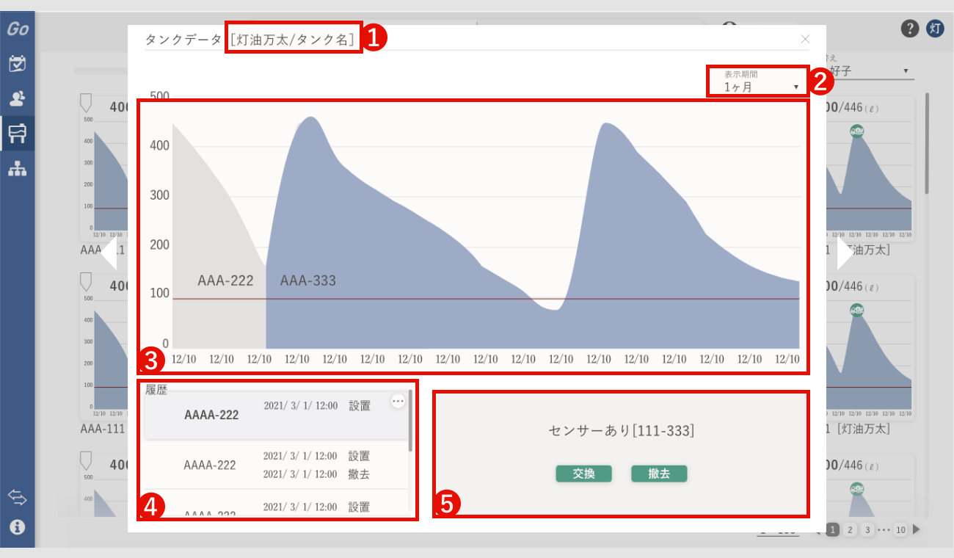Click the dialog title 灯油万太/タンク名
This screenshot has height=558, width=954.
tap(294, 40)
